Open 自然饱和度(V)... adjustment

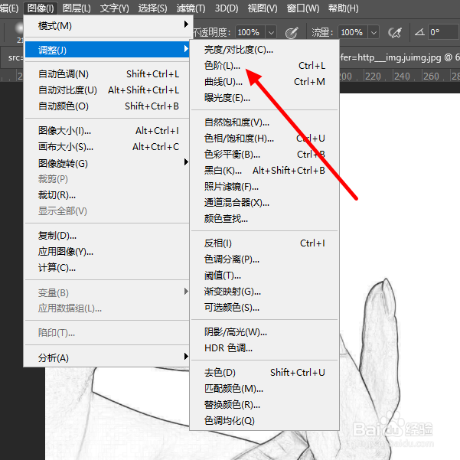point(264,122)
